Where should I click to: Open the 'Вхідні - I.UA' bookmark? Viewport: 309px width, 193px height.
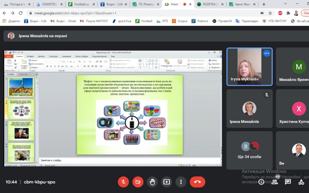pyautogui.click(x=35, y=21)
